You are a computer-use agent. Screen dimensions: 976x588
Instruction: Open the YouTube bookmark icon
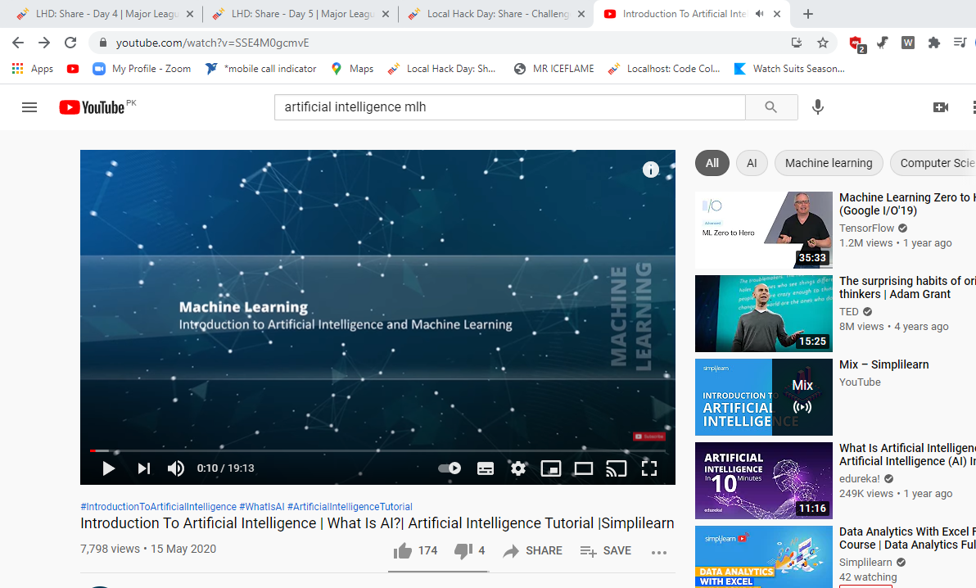[x=73, y=69]
